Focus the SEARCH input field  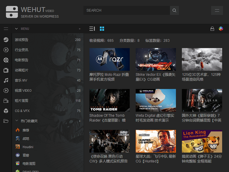coord(127,10)
